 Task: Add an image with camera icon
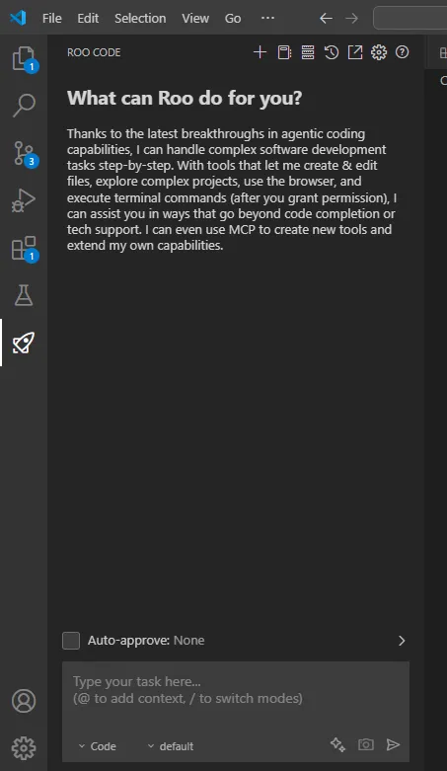click(365, 744)
